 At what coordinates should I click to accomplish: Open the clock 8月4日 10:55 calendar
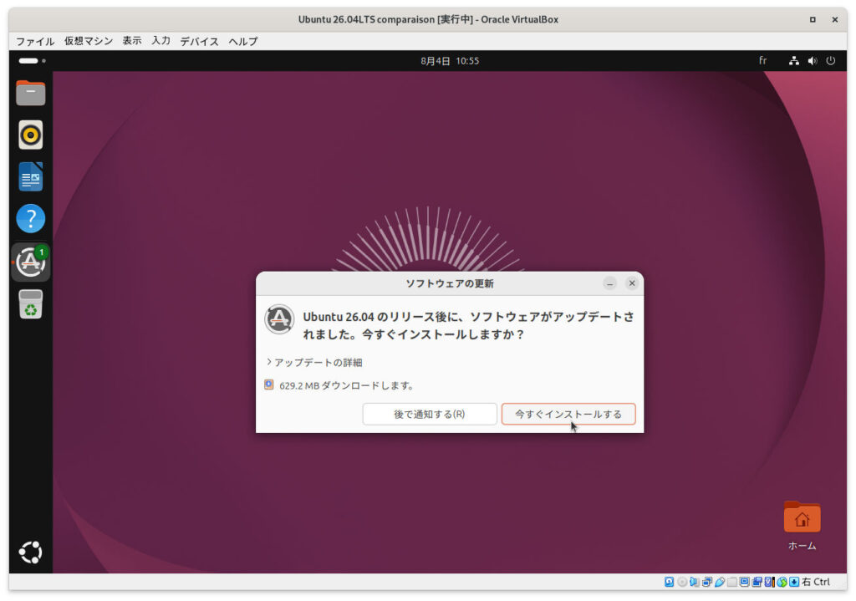450,60
